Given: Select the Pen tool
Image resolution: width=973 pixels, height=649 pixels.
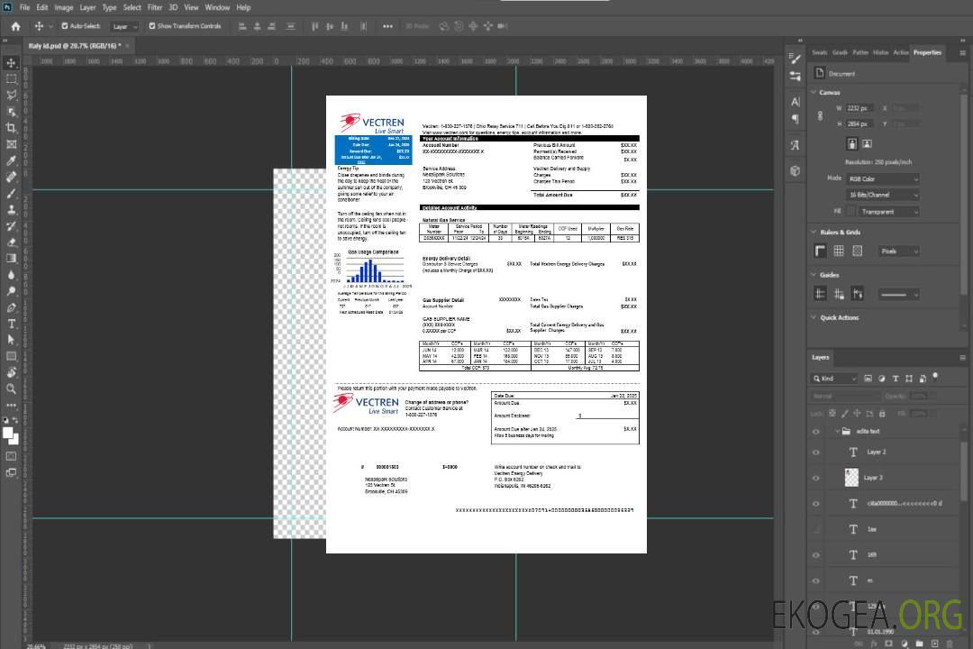Looking at the screenshot, I should 11,307.
